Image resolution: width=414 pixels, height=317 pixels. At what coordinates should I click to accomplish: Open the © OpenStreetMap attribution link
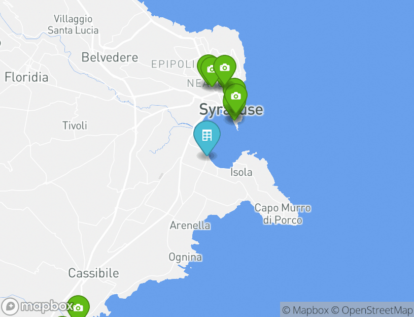click(372, 310)
